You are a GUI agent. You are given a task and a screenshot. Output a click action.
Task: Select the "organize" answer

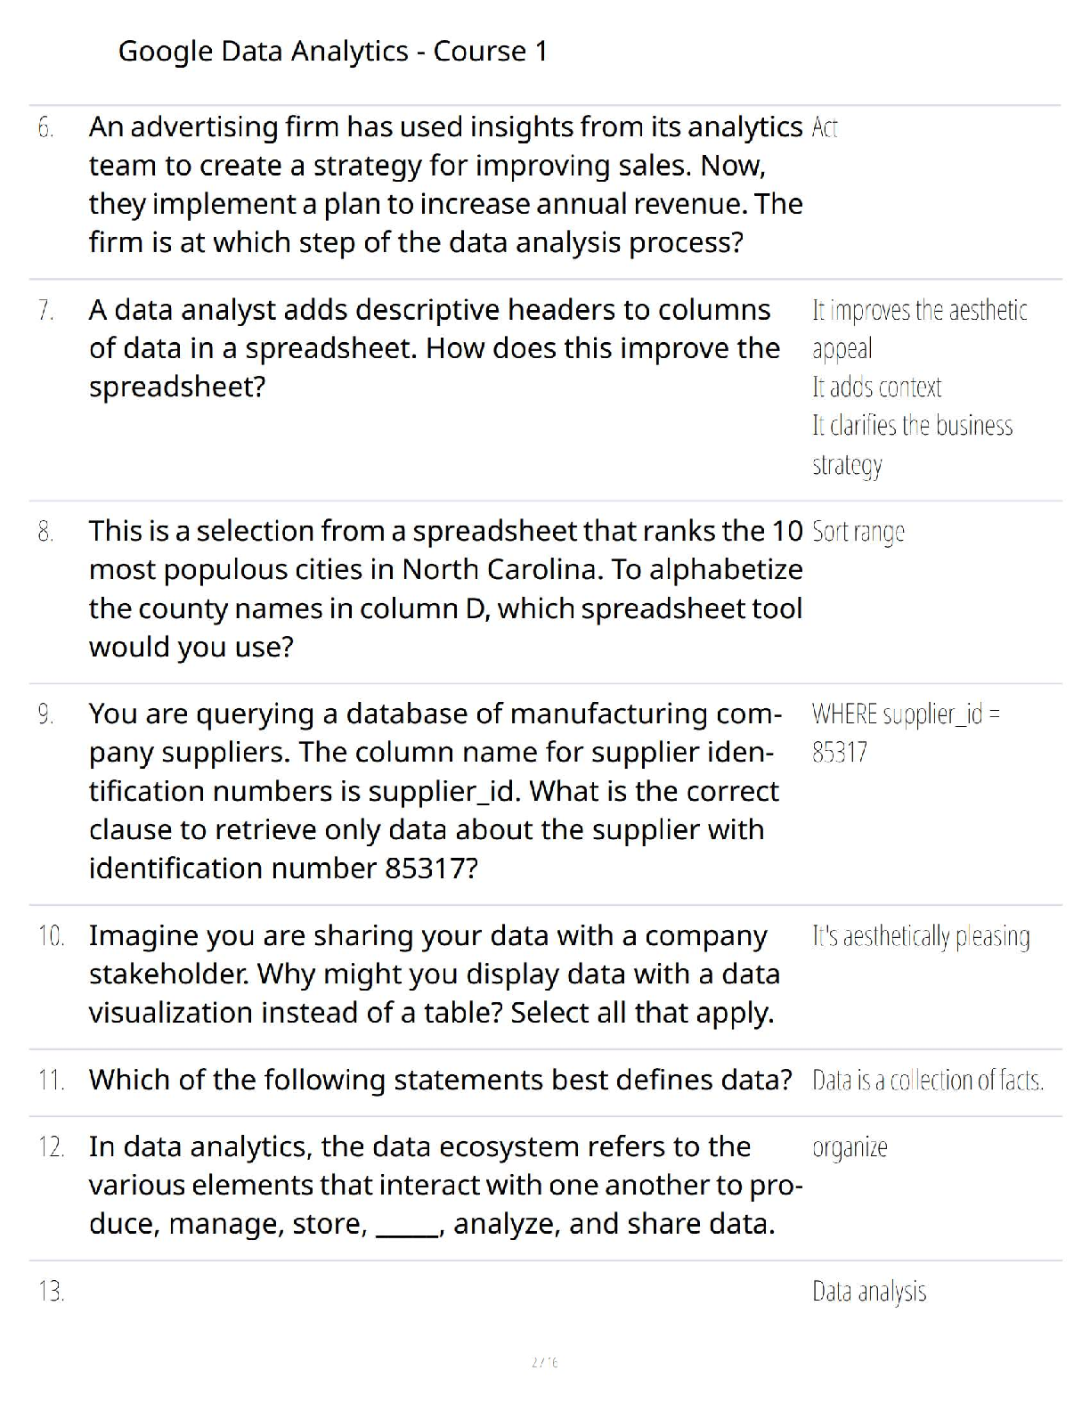[x=850, y=1147]
